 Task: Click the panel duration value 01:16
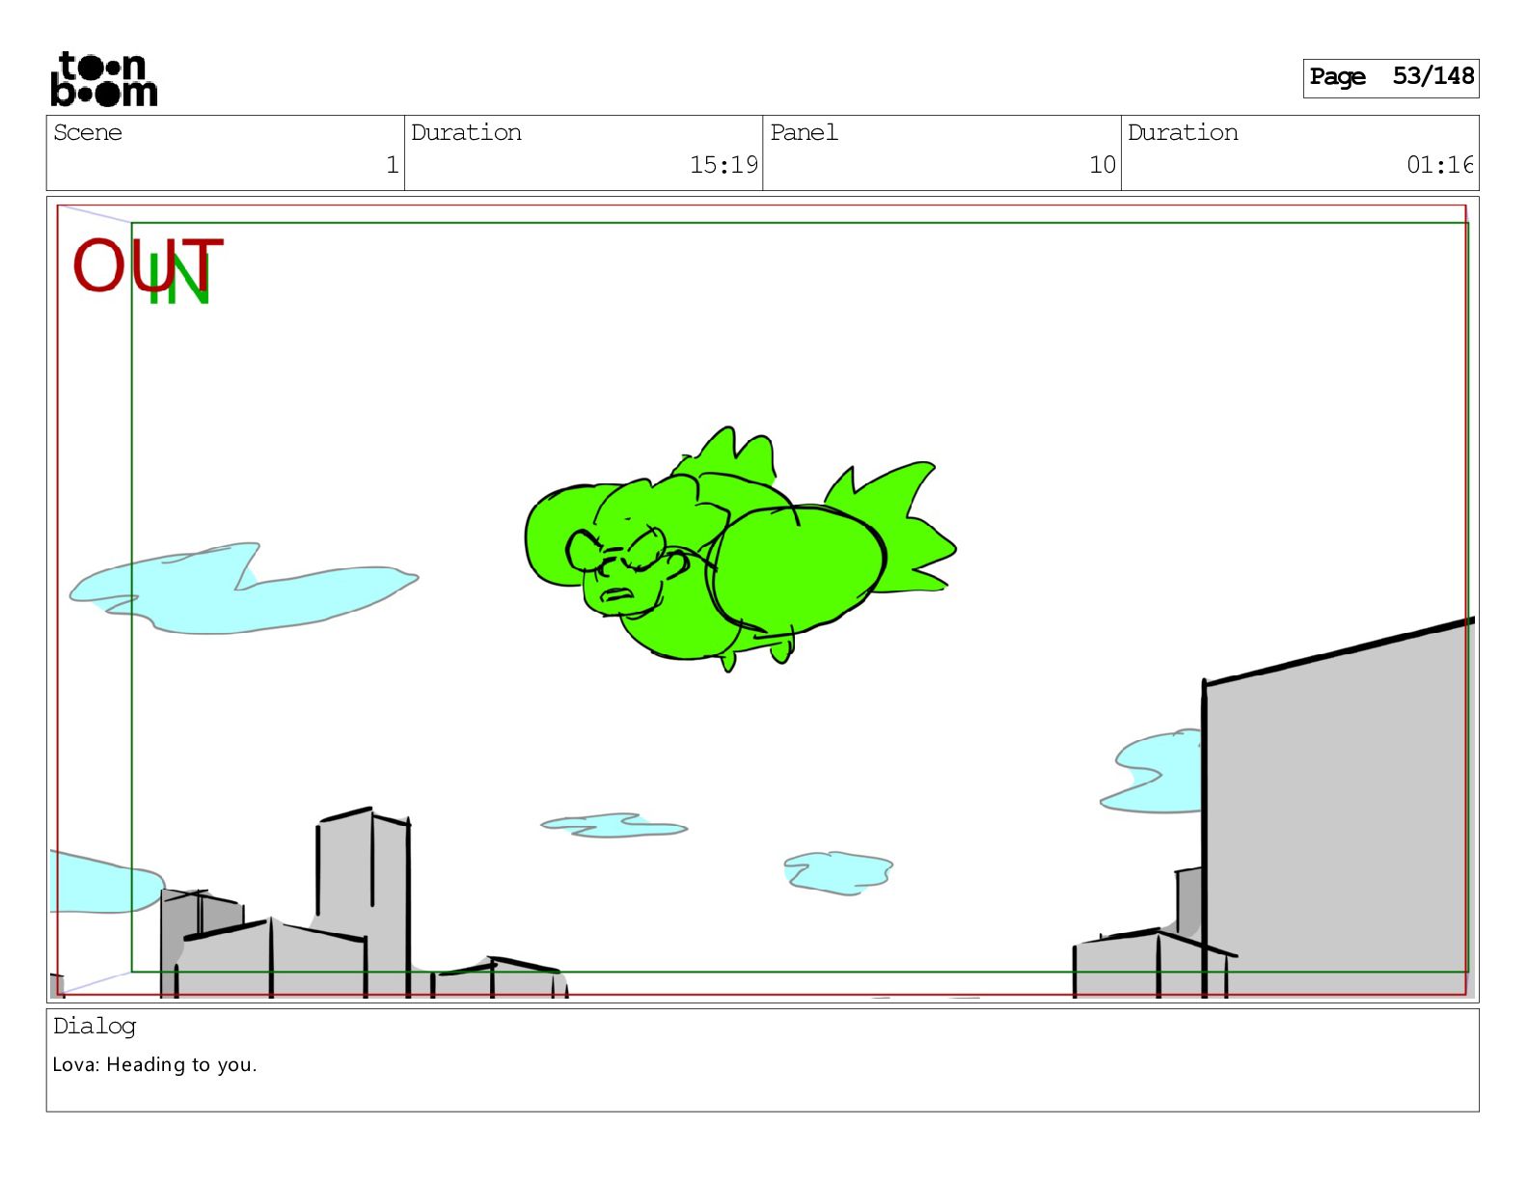[1439, 165]
